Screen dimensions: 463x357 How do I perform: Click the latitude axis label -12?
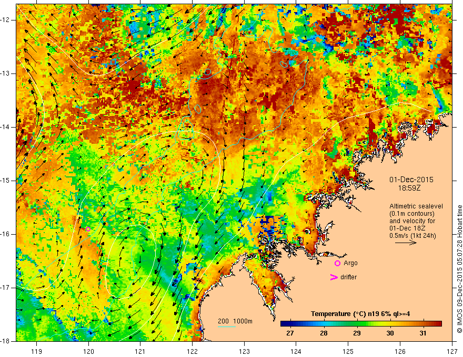click(x=5, y=20)
